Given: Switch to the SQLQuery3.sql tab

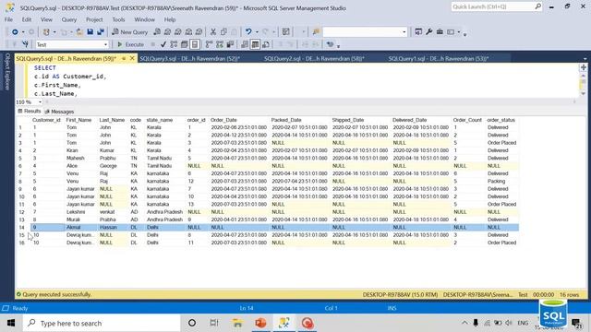Looking at the screenshot, I should pyautogui.click(x=189, y=58).
